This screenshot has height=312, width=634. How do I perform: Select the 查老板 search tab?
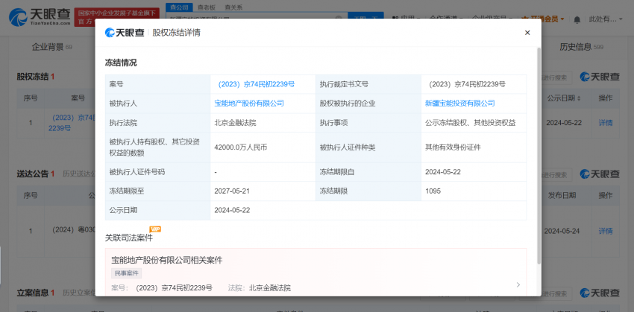point(206,7)
